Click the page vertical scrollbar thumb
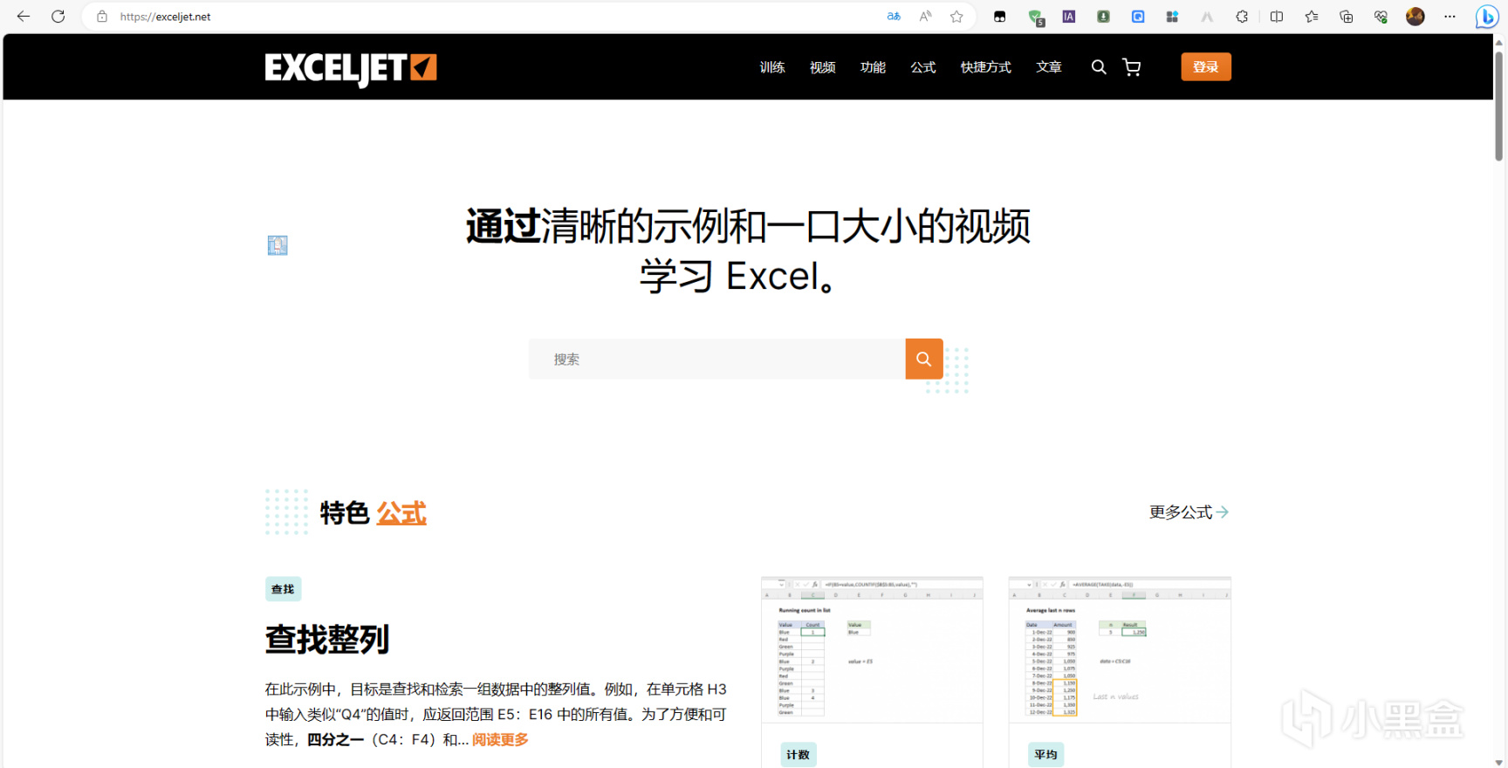 point(1499,106)
